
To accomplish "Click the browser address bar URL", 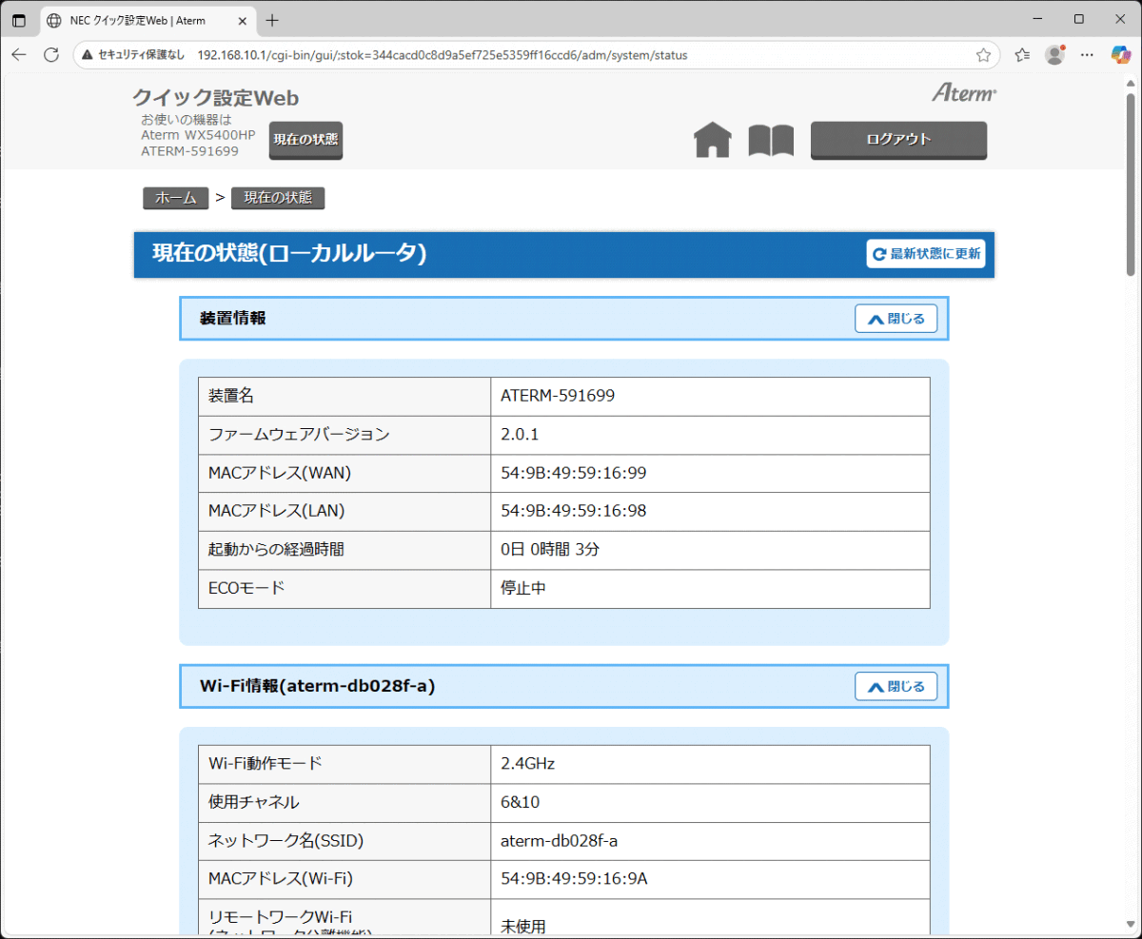I will coord(443,55).
